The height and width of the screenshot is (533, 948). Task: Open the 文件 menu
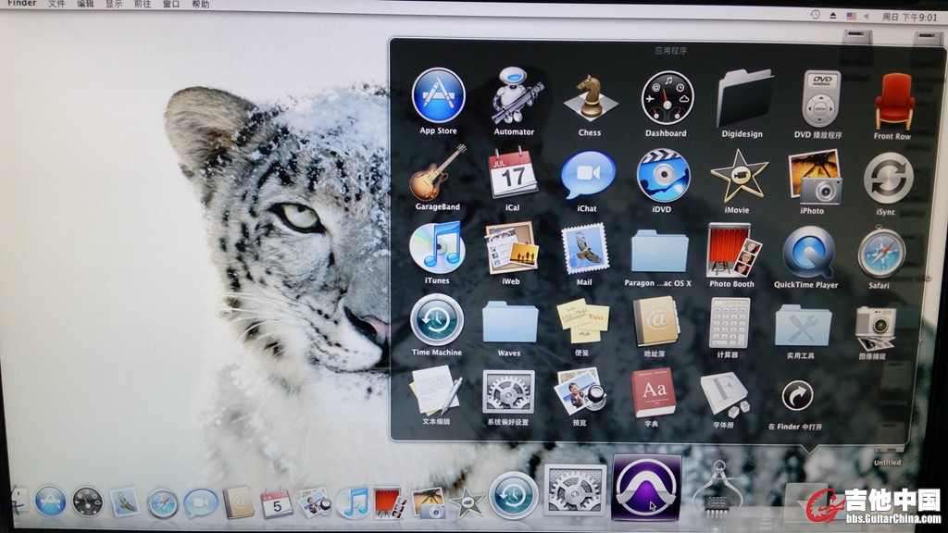click(56, 4)
